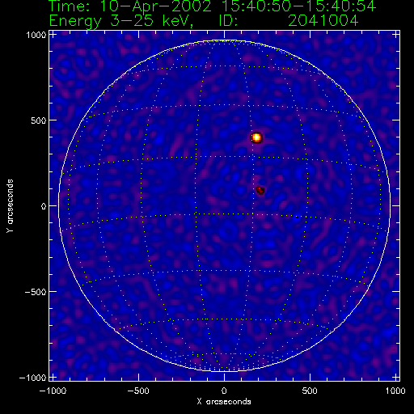
Task: Click the 0 label on X axis
Action: point(224,391)
